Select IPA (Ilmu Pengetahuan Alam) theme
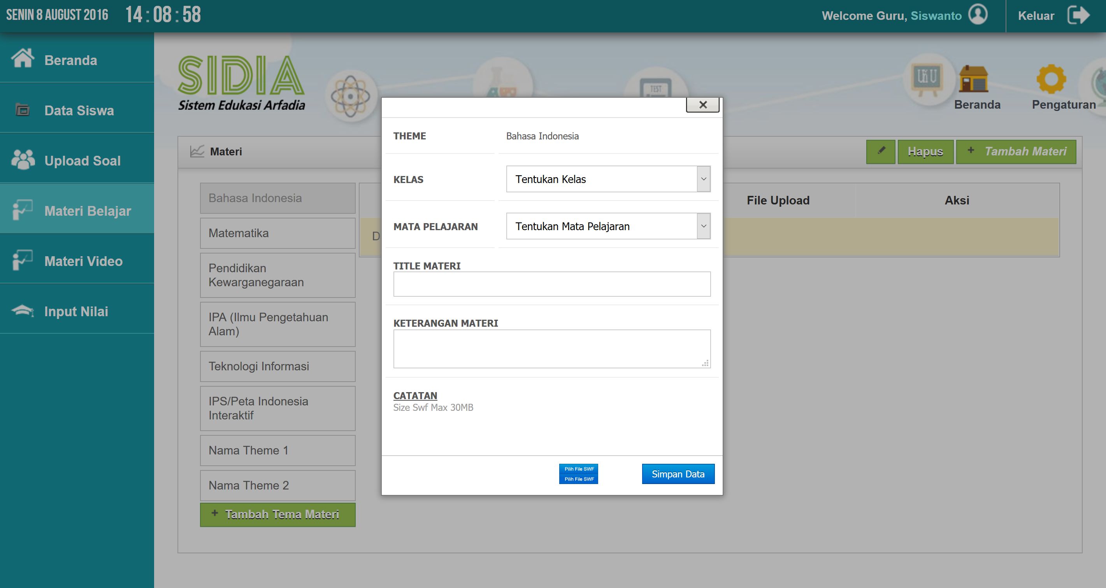Image resolution: width=1106 pixels, height=588 pixels. point(277,324)
